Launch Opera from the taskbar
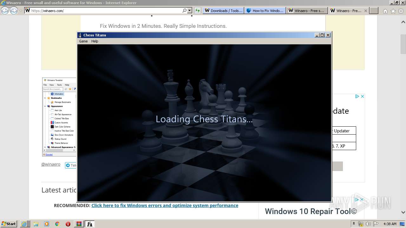Viewport: 406px width, 228px height. point(68,224)
